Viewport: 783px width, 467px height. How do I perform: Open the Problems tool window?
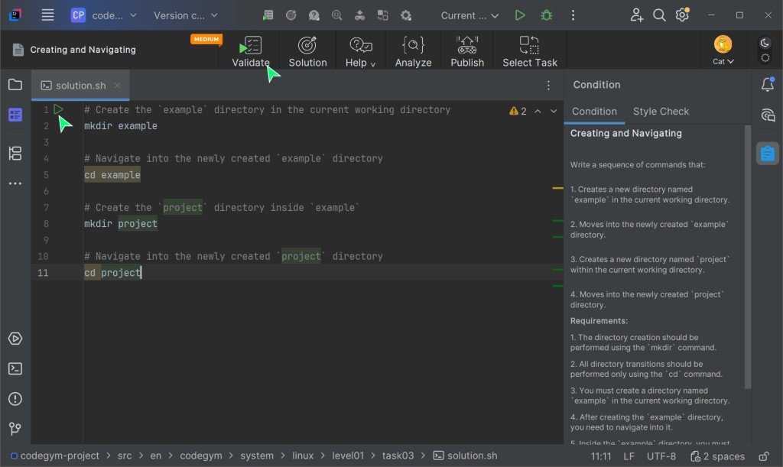[x=15, y=399]
